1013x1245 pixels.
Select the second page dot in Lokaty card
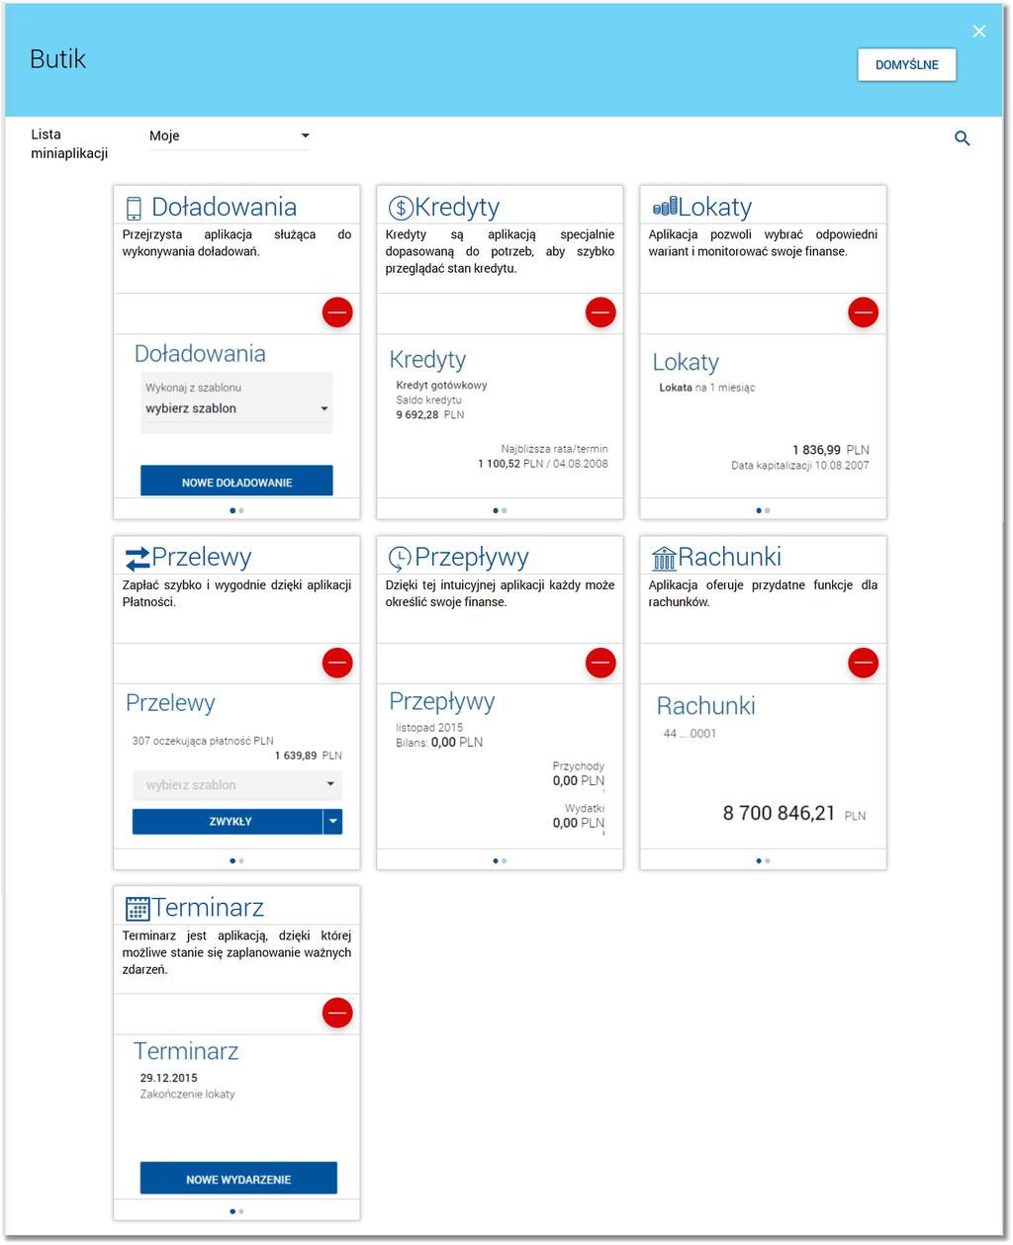[768, 511]
